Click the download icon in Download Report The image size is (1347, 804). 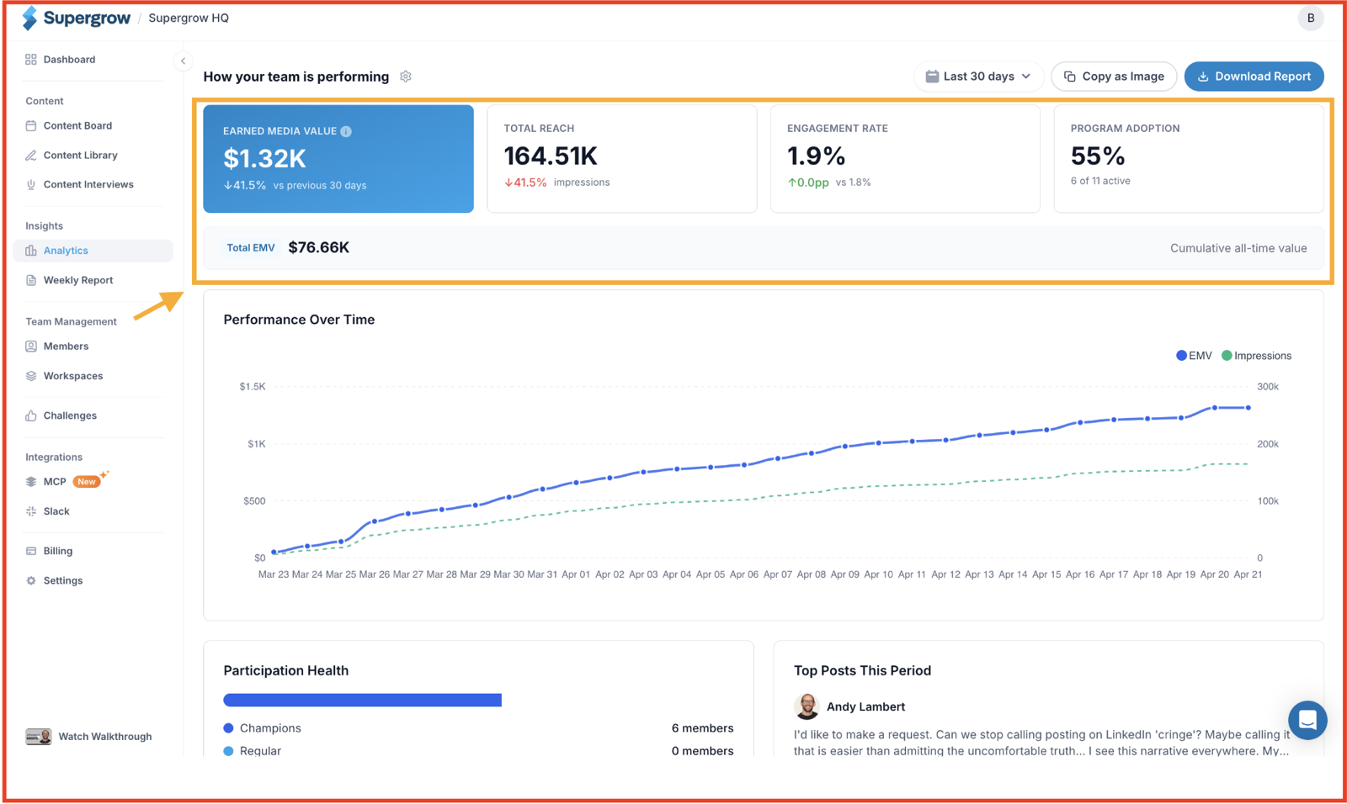point(1204,77)
